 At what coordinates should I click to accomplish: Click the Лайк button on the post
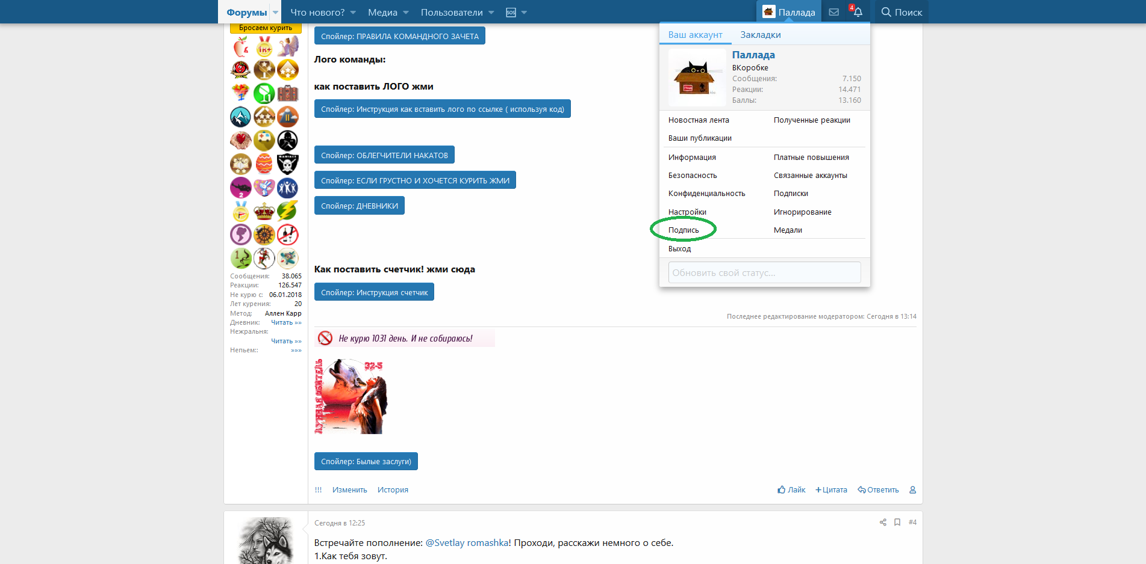791,490
